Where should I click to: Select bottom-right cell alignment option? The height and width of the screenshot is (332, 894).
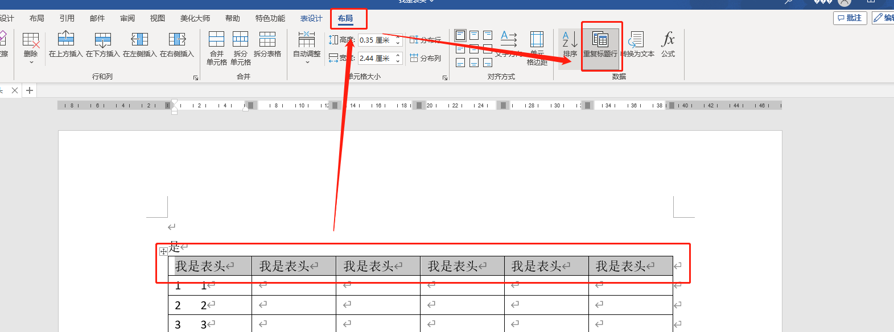coord(488,63)
